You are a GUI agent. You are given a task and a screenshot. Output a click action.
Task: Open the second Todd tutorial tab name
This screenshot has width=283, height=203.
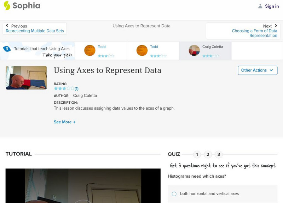[154, 47]
